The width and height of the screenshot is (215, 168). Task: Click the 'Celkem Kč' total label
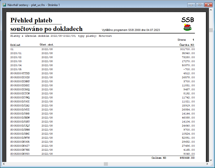[x=159, y=158]
